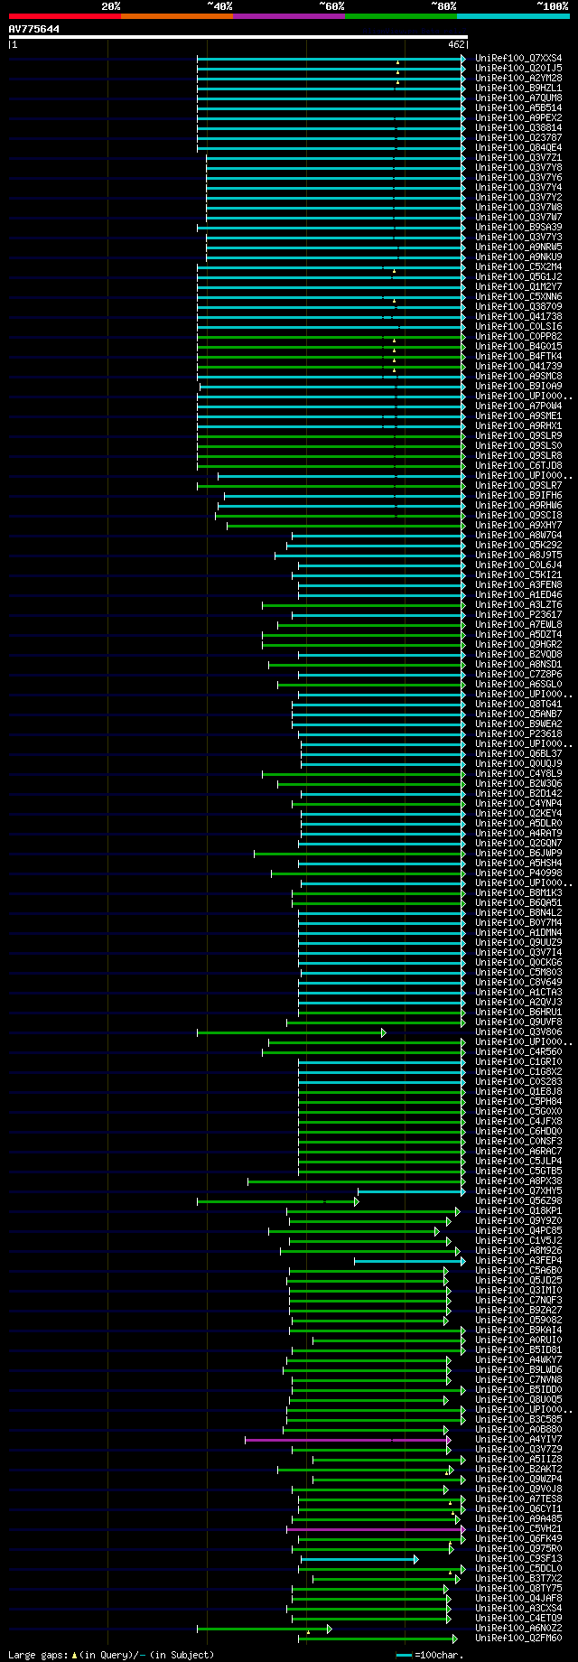Select subject label UniRef100_P23618
The width and height of the screenshot is (578, 1662).
(518, 733)
